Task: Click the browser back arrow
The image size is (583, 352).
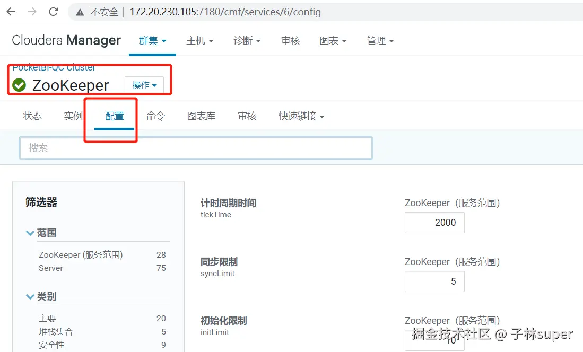Action: 11,12
